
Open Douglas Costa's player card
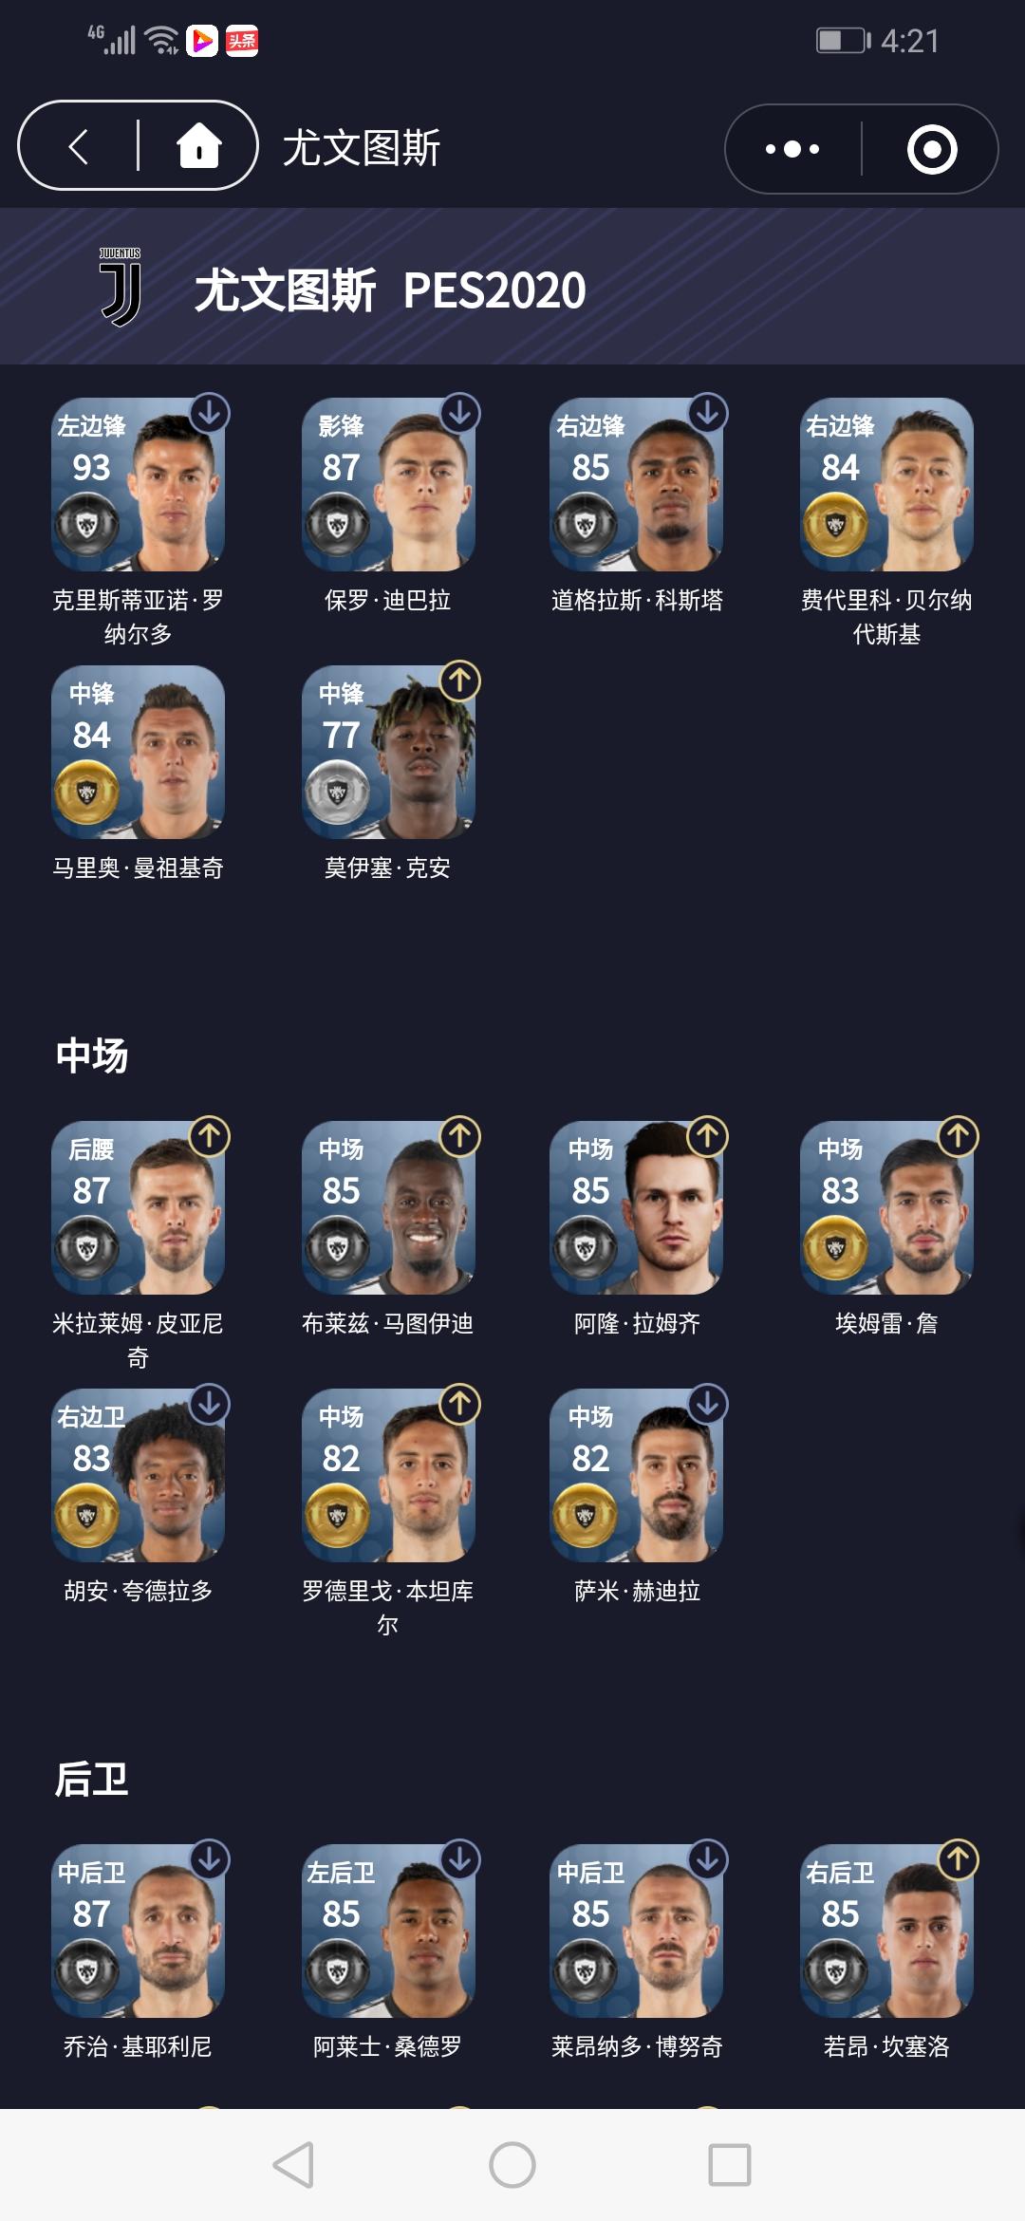637,484
